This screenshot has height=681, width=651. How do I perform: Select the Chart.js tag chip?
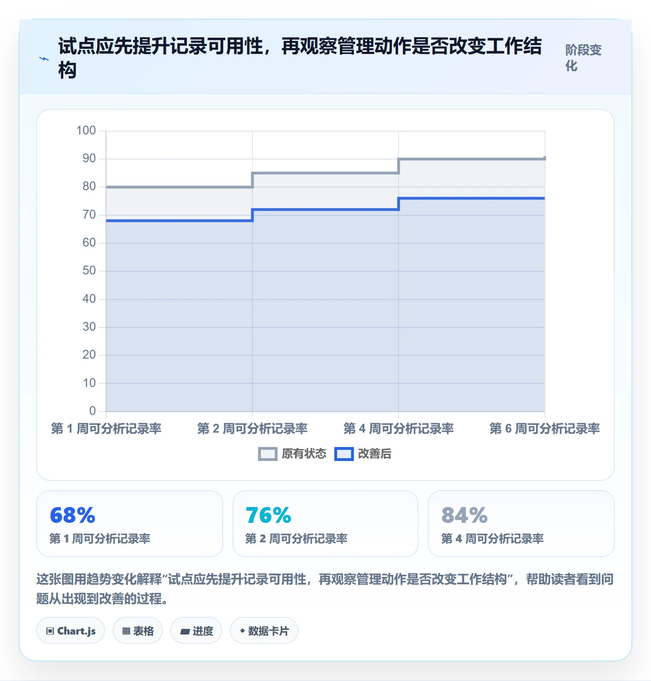71,631
